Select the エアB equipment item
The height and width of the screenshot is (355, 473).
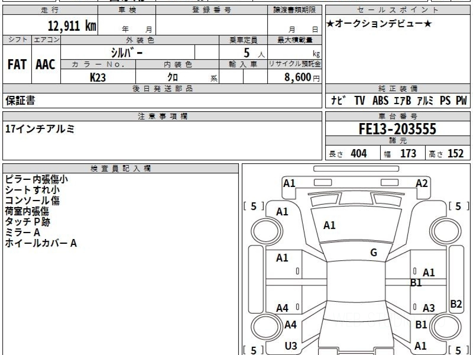[x=402, y=101]
